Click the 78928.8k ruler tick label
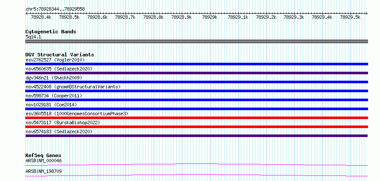 pyautogui.click(x=153, y=17)
